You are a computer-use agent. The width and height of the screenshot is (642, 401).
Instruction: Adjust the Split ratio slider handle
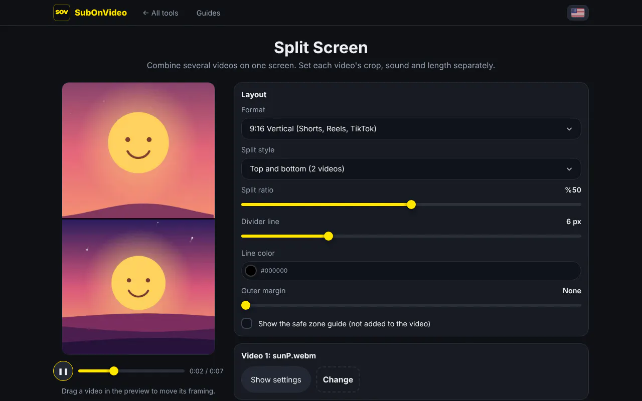click(411, 205)
